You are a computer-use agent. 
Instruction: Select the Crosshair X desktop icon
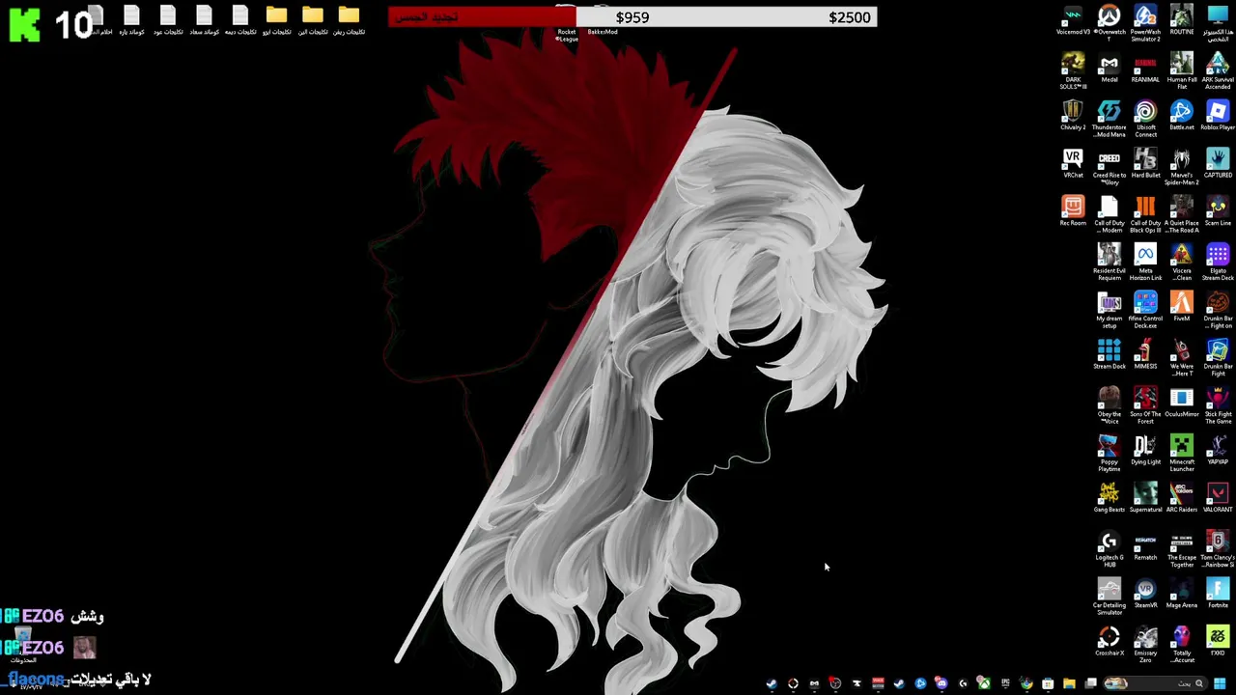(1109, 642)
